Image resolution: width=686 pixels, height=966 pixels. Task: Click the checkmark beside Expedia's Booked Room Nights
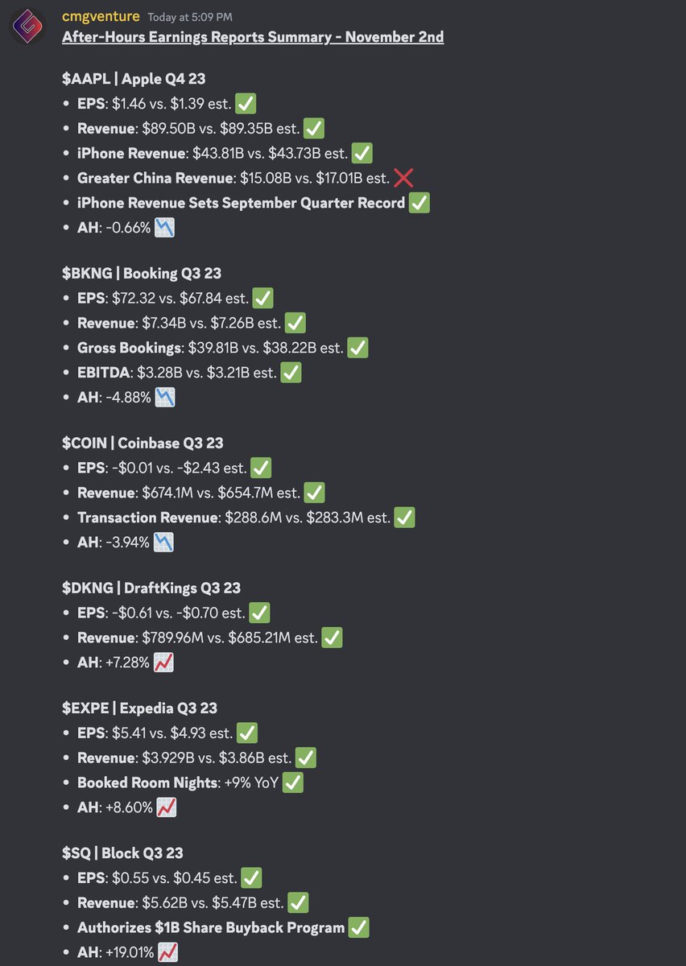click(291, 782)
